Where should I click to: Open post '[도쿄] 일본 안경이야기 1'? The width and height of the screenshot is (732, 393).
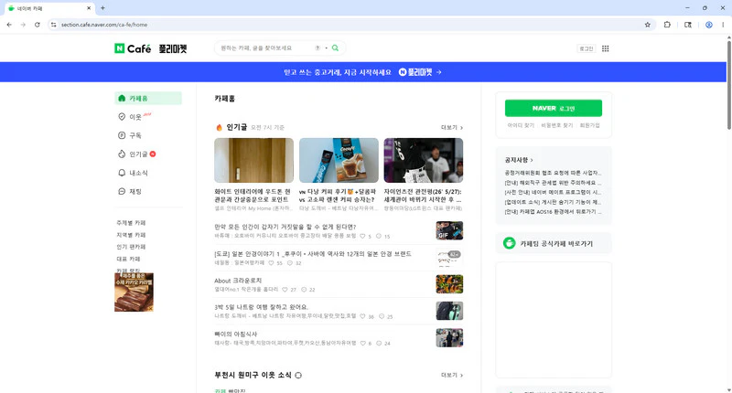313,253
